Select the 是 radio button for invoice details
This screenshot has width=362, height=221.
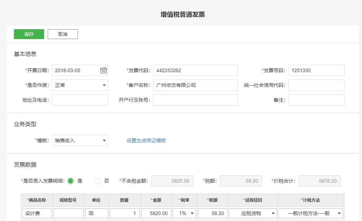click(70, 181)
